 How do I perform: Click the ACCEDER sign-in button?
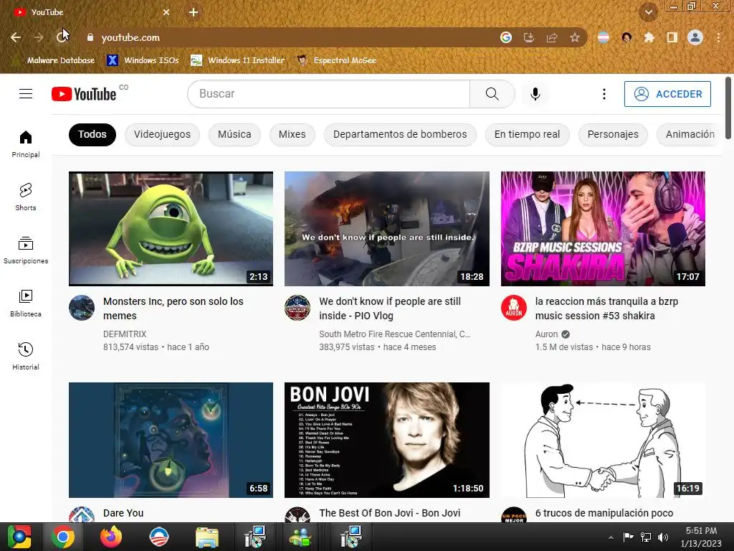[667, 94]
